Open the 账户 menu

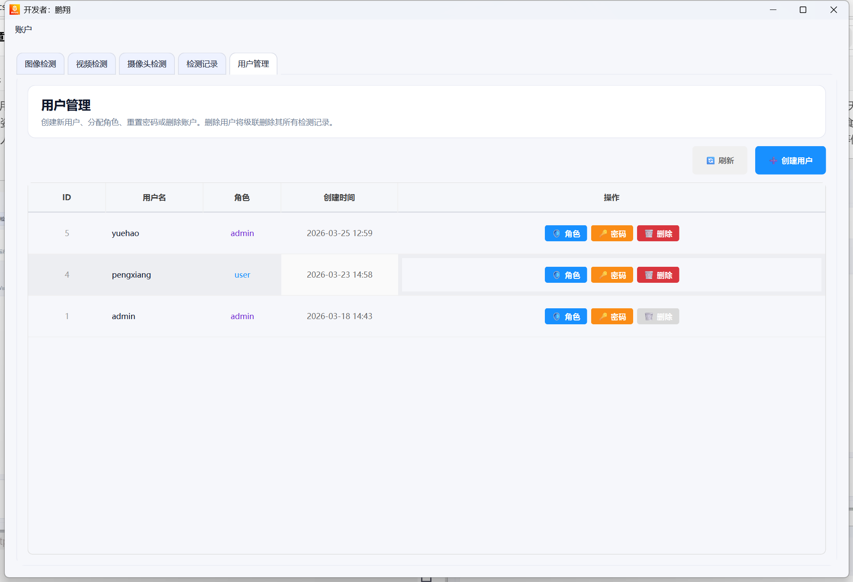pos(23,29)
